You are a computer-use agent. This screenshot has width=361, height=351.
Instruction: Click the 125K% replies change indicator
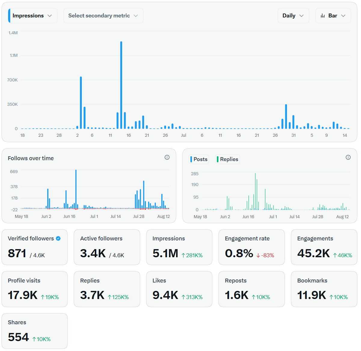118,297
